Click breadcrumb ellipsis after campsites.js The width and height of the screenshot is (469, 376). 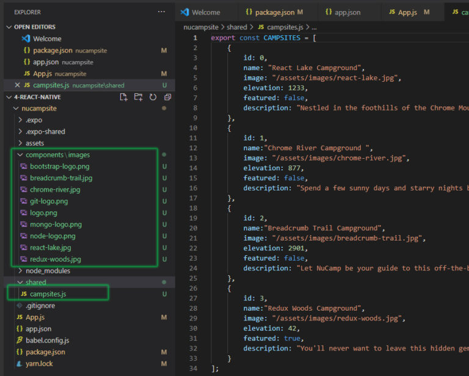coord(314,27)
